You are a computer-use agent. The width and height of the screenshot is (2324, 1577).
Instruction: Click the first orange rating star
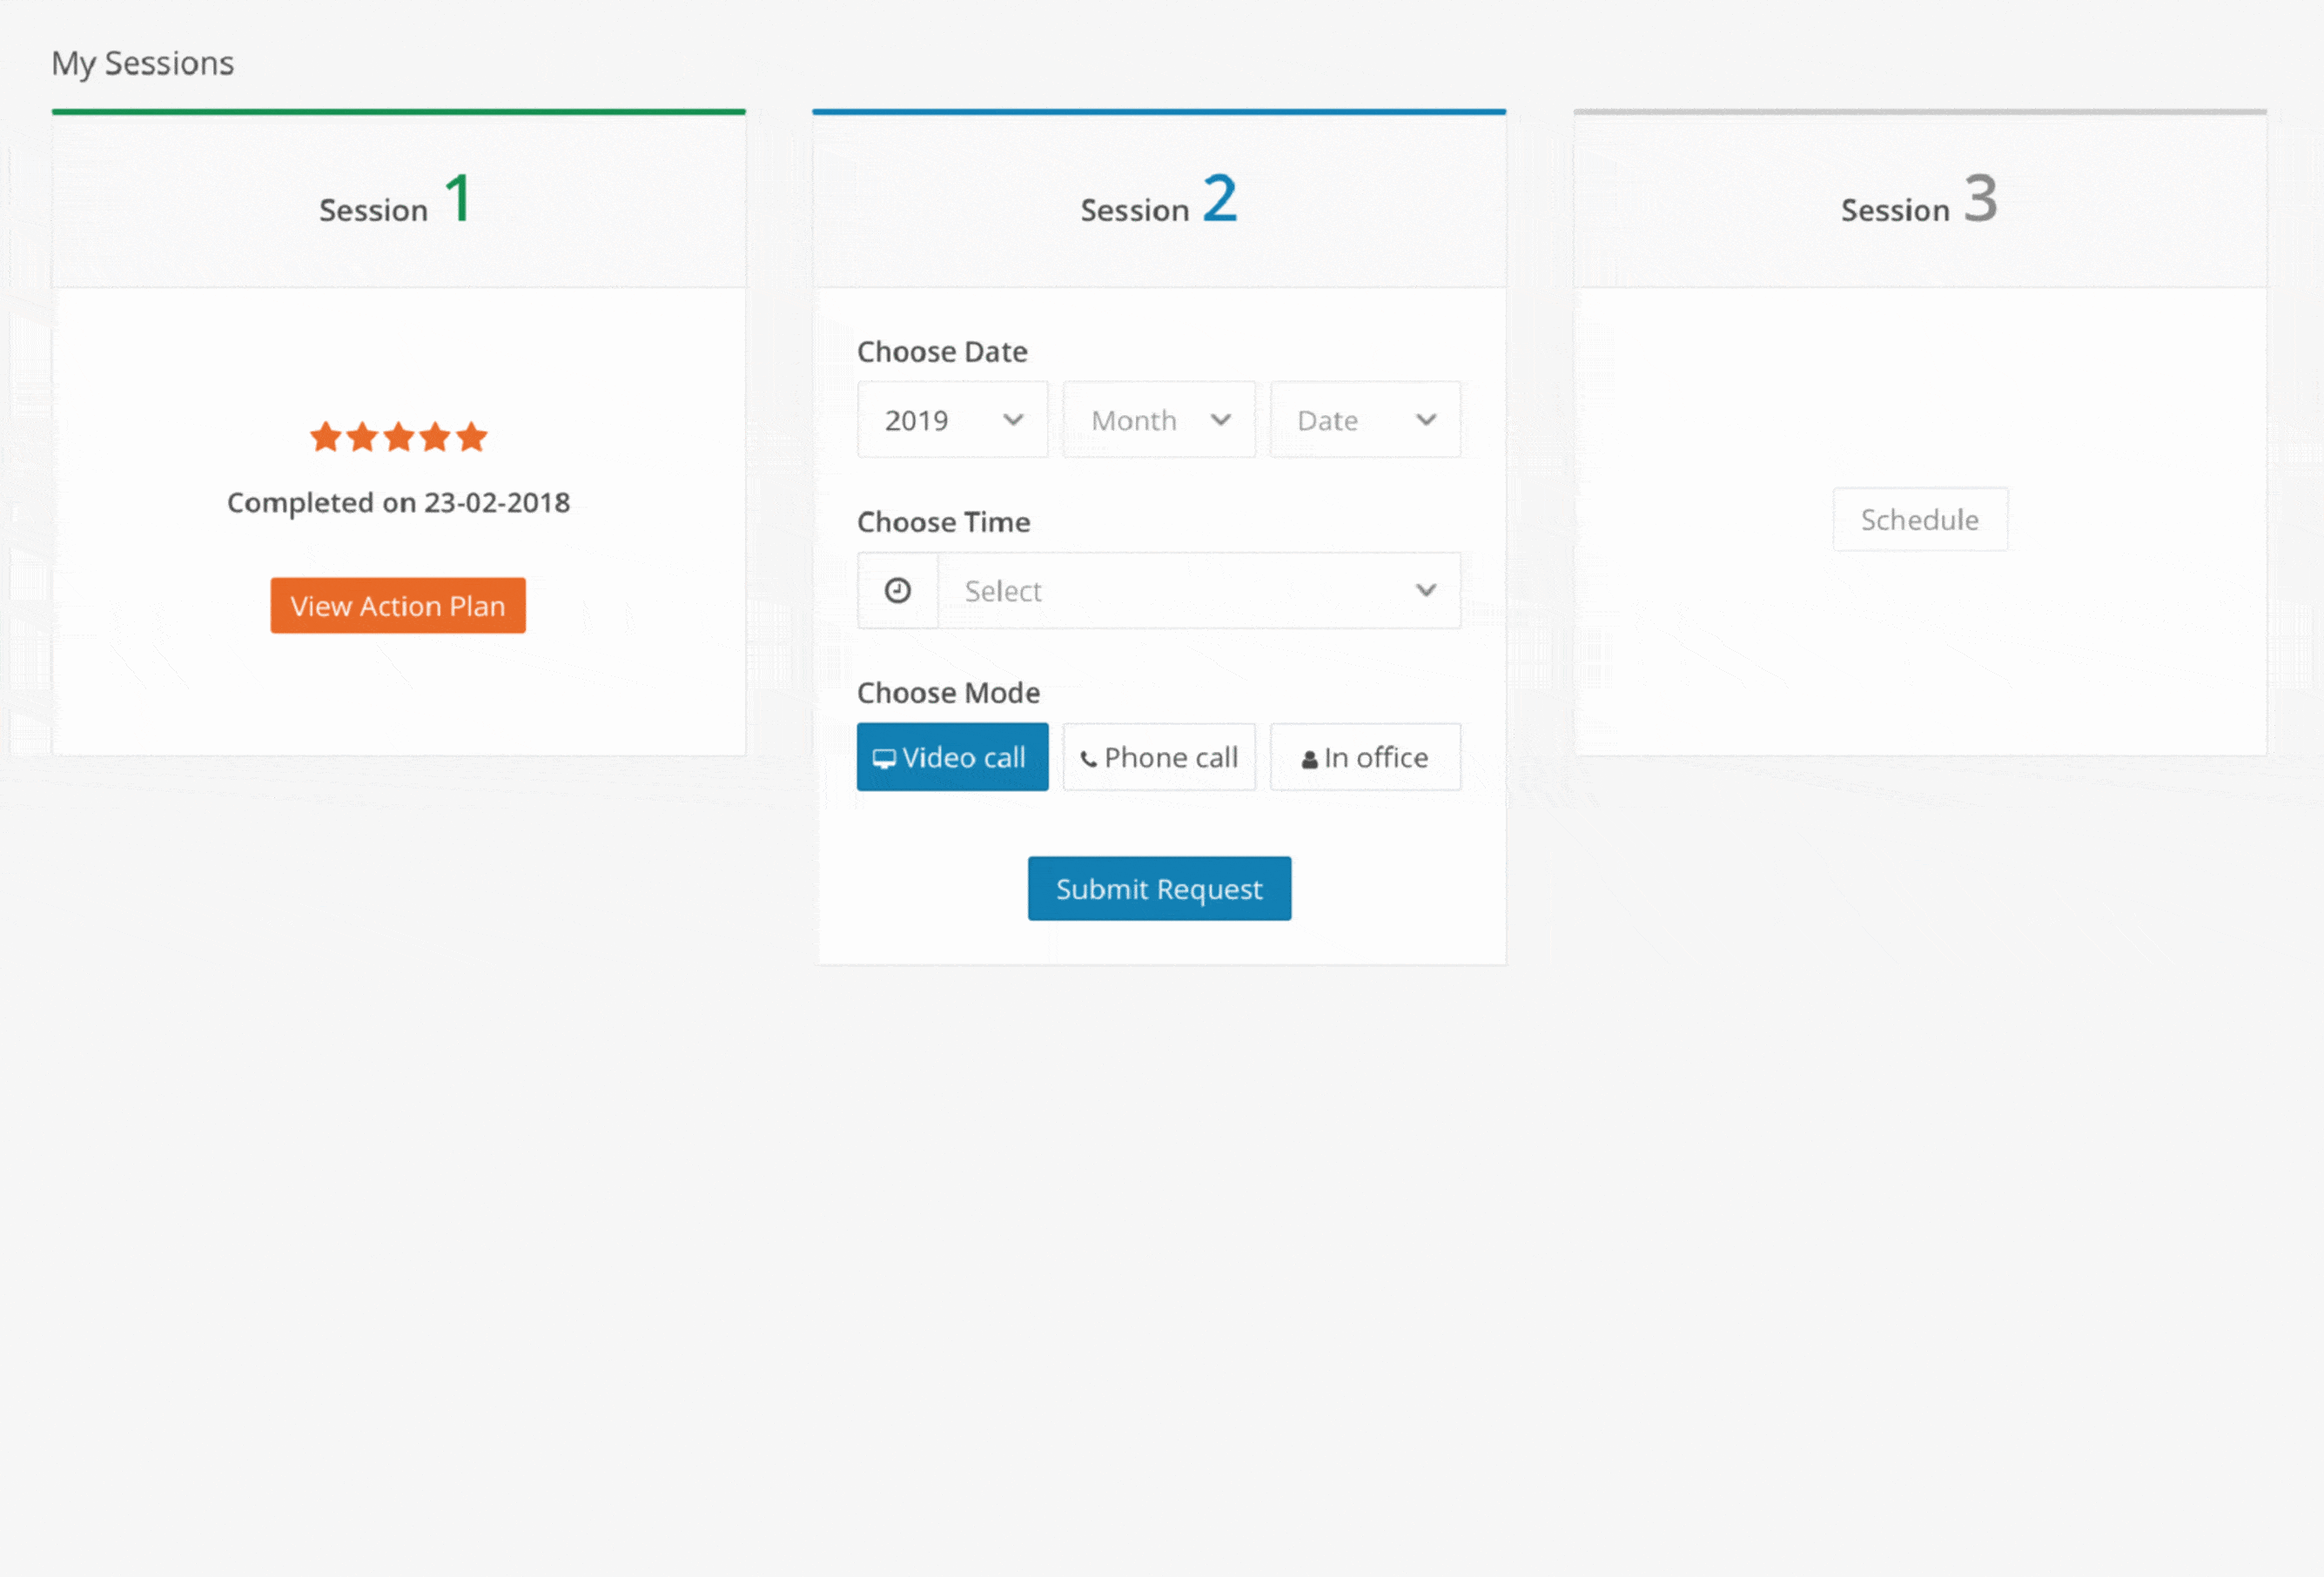[x=325, y=437]
